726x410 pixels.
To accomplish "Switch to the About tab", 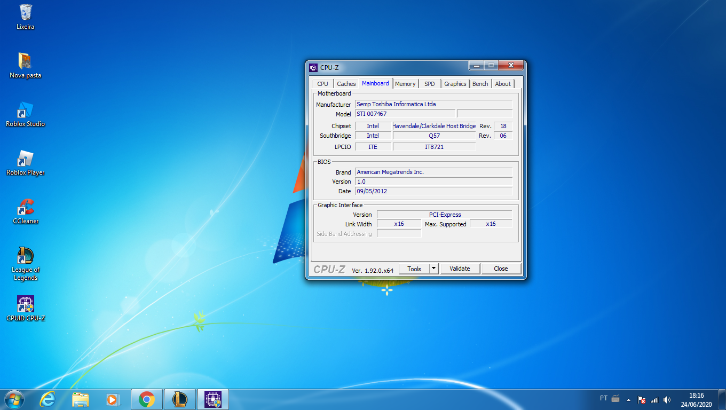I will pos(503,84).
